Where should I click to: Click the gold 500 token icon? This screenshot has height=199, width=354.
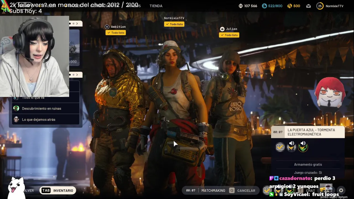tap(290, 6)
